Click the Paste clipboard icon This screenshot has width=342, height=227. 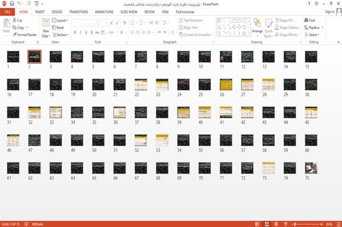pos(6,23)
